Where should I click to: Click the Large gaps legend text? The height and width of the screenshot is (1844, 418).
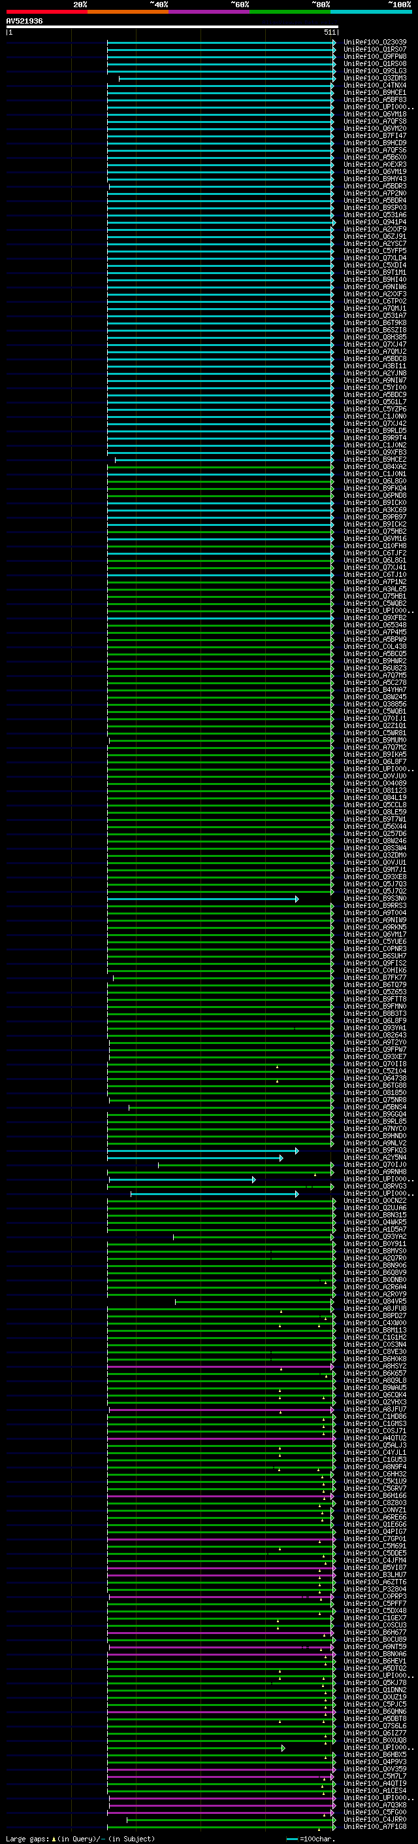click(80, 1838)
